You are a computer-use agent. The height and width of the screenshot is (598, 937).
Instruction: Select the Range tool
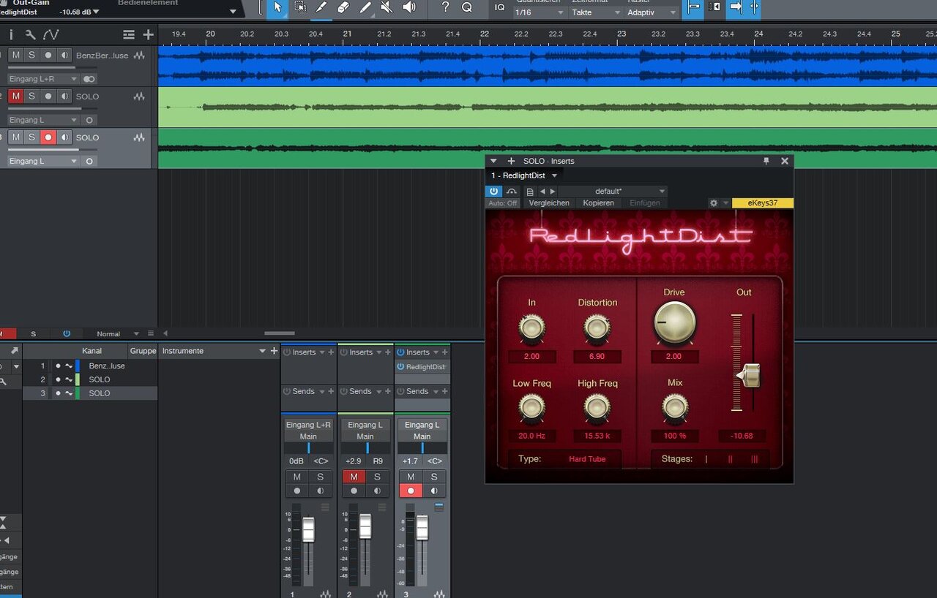pos(300,8)
